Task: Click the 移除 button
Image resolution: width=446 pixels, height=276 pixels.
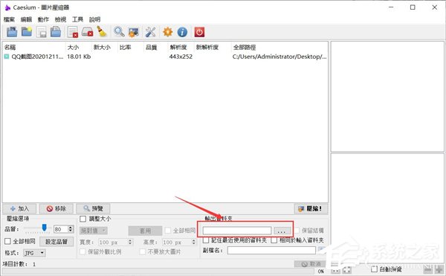Action: (56, 208)
